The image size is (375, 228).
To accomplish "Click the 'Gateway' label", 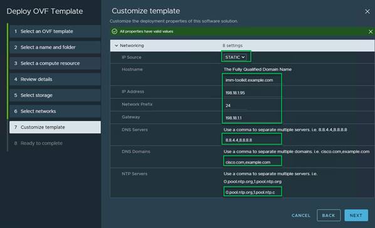I will pos(130,117).
